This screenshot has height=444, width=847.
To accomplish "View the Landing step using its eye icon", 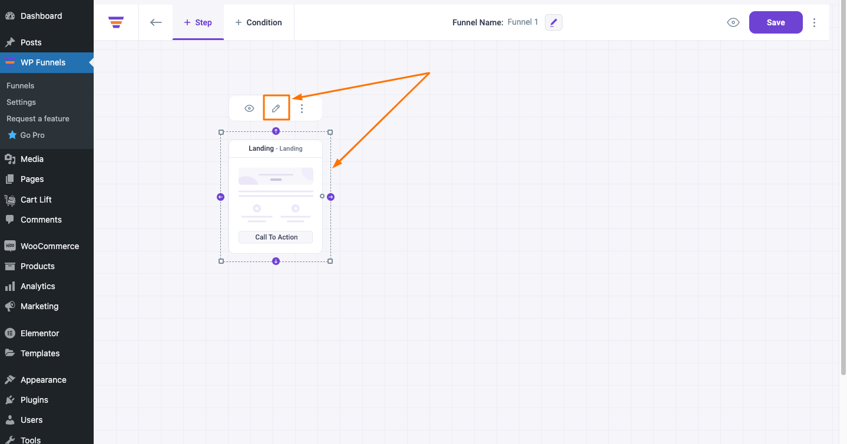I will point(249,108).
